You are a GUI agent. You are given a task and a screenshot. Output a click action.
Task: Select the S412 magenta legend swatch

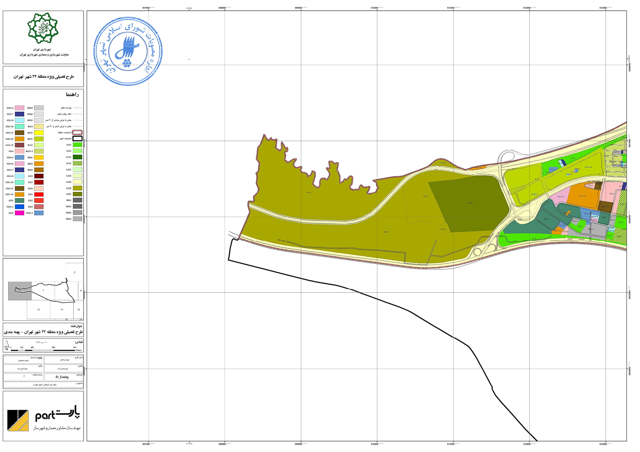click(x=19, y=213)
